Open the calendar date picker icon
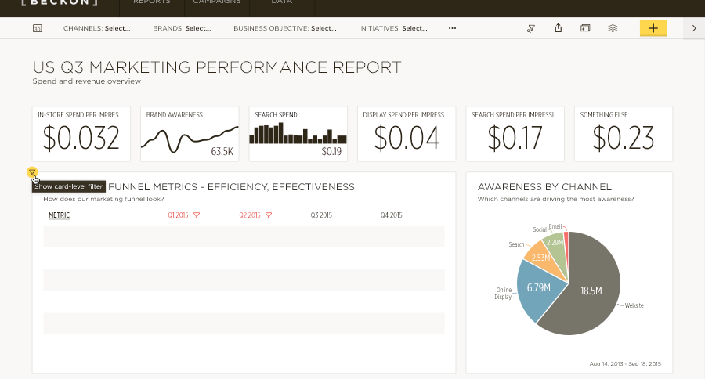This screenshot has width=705, height=379. coord(38,28)
